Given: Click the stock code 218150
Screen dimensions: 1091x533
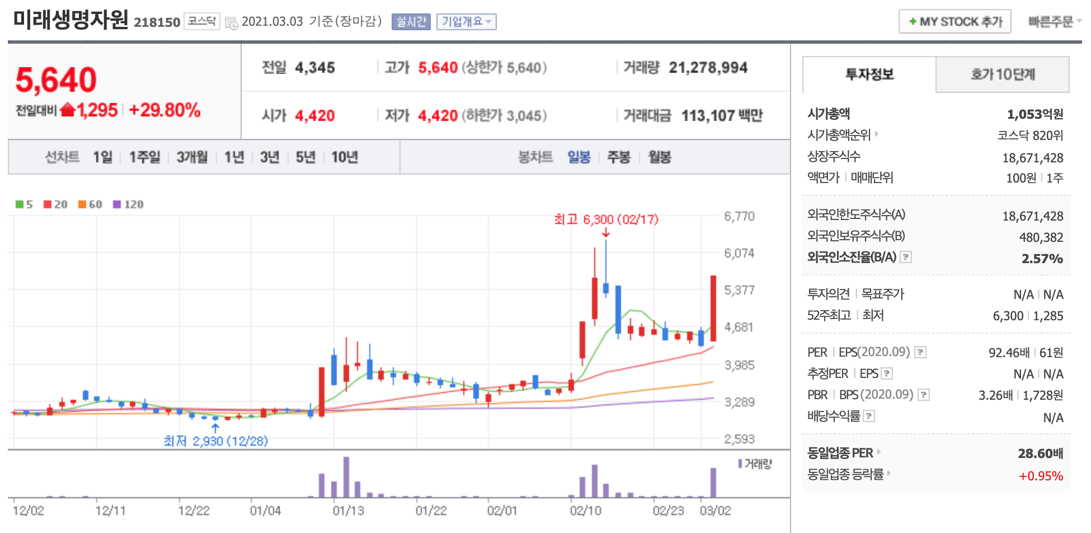Looking at the screenshot, I should [157, 22].
